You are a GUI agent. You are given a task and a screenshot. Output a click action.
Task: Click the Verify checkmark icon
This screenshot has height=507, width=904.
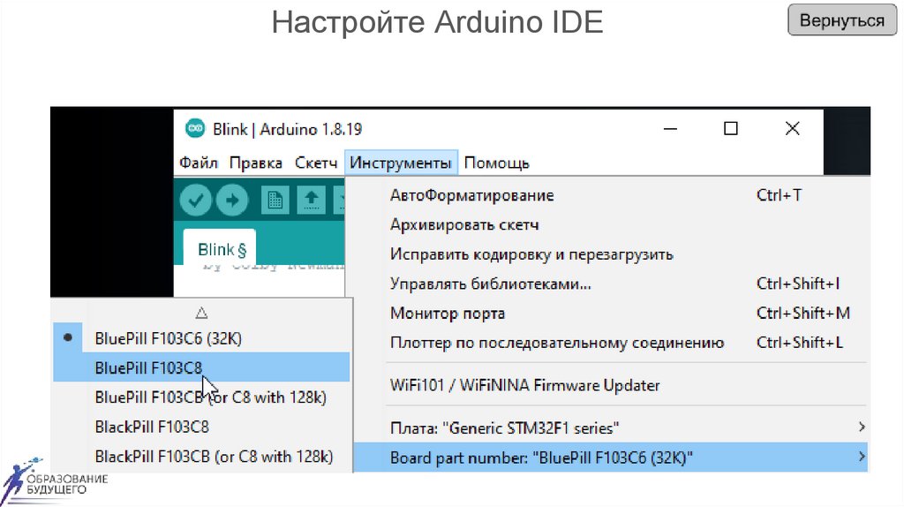coord(195,201)
